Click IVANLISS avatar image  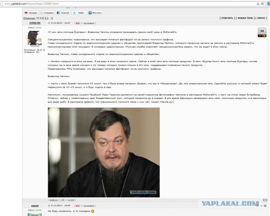click(x=35, y=38)
